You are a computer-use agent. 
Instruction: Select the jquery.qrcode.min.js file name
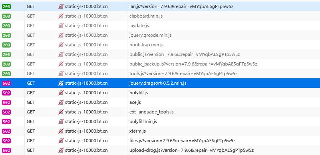pyautogui.click(x=150, y=35)
